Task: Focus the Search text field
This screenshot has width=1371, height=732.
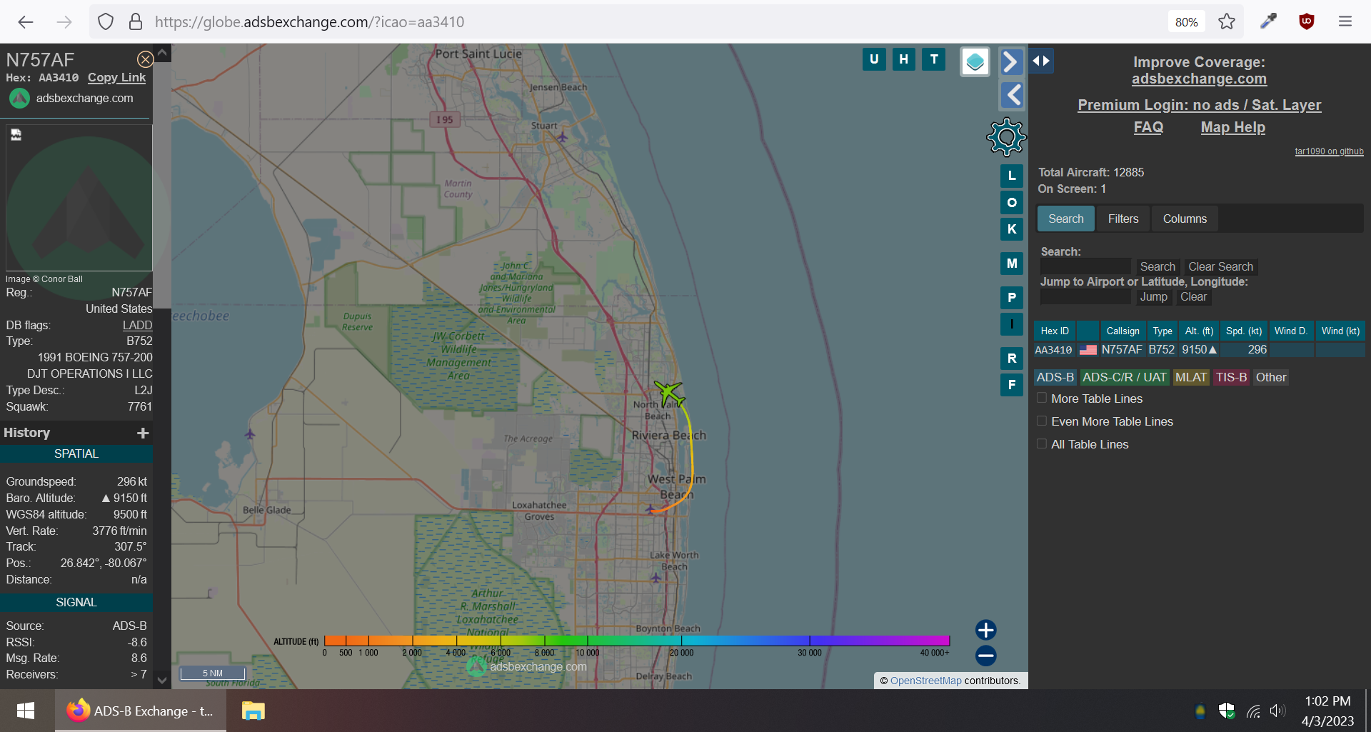Action: [x=1085, y=266]
